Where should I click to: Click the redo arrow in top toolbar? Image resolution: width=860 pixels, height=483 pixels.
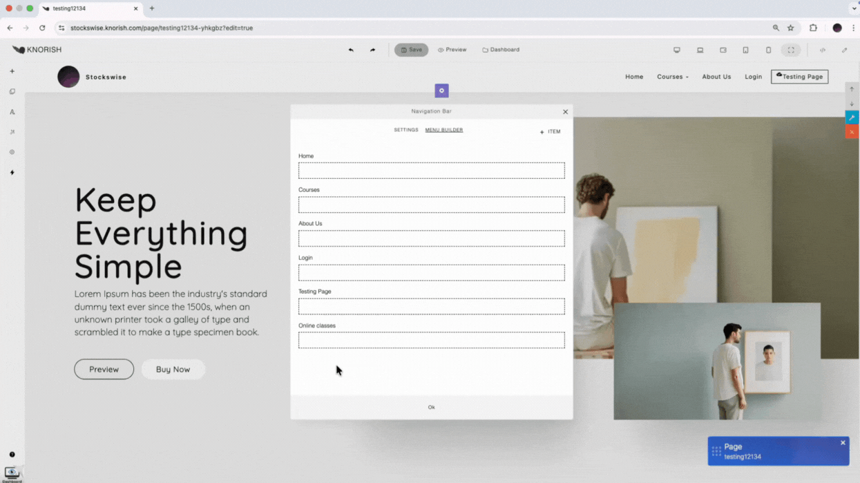pos(372,50)
